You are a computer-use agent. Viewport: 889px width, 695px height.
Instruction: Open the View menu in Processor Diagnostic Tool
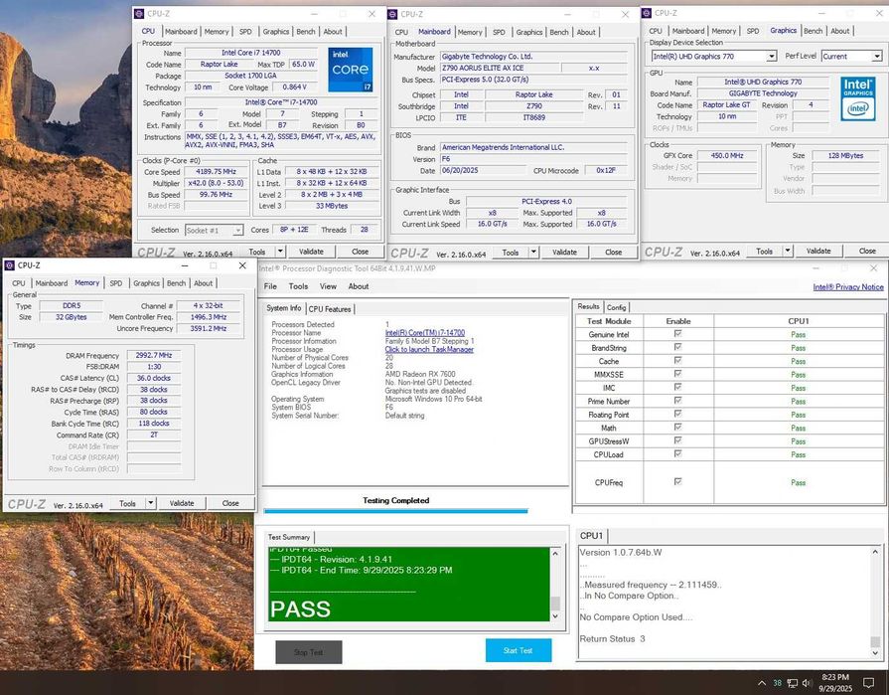tap(328, 286)
